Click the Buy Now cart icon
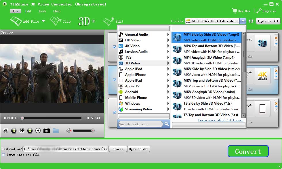 coord(235,11)
